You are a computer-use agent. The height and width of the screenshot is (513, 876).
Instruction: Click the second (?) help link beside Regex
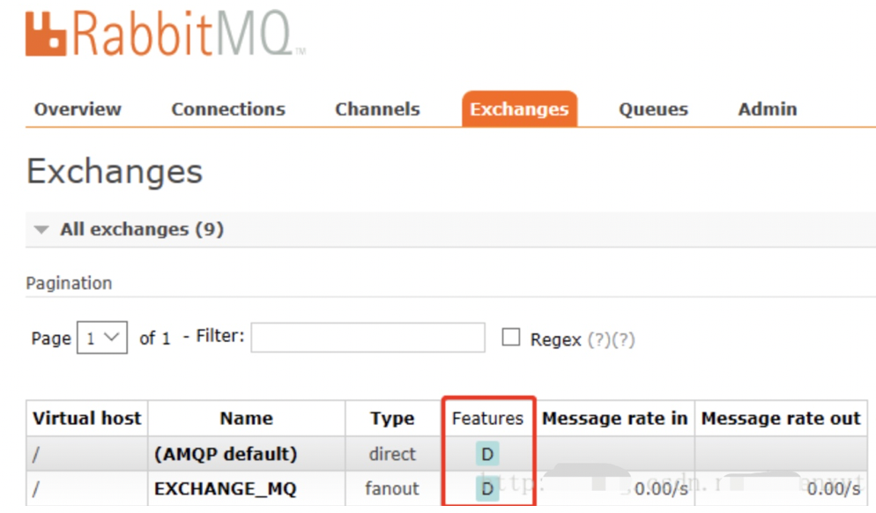(x=623, y=339)
